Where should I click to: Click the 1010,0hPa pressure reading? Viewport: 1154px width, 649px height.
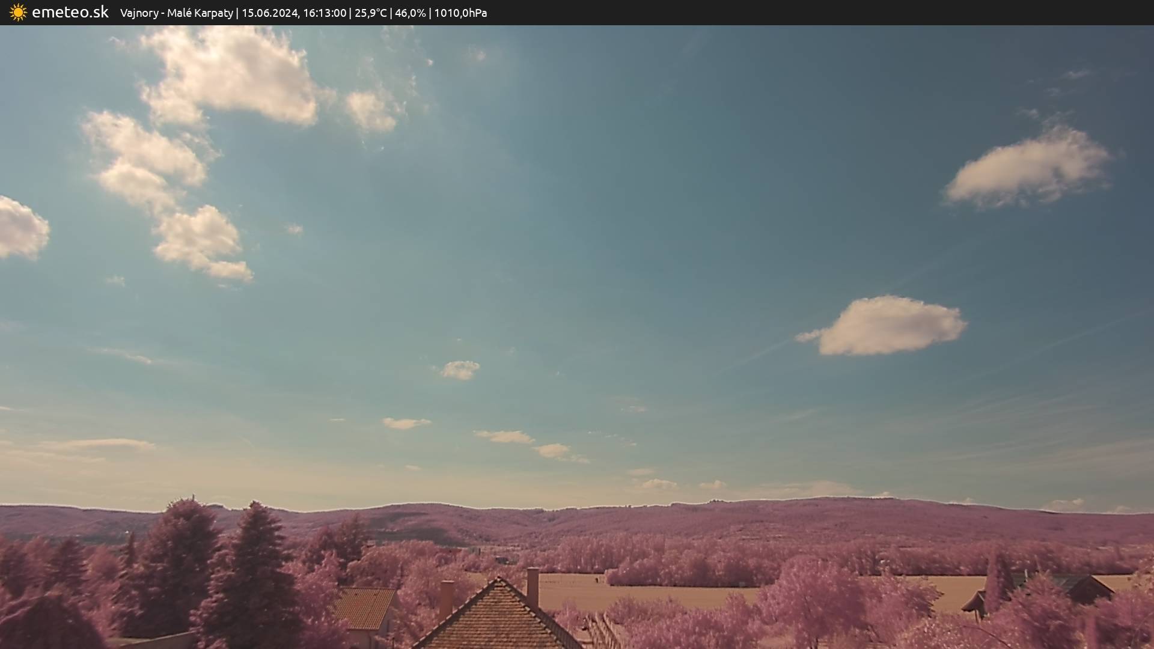pyautogui.click(x=460, y=13)
